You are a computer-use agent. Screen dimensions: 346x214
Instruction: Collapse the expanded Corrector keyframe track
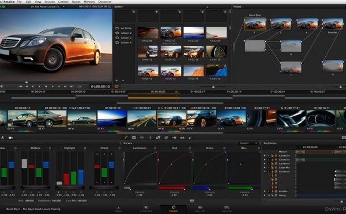pyautogui.click(x=265, y=171)
